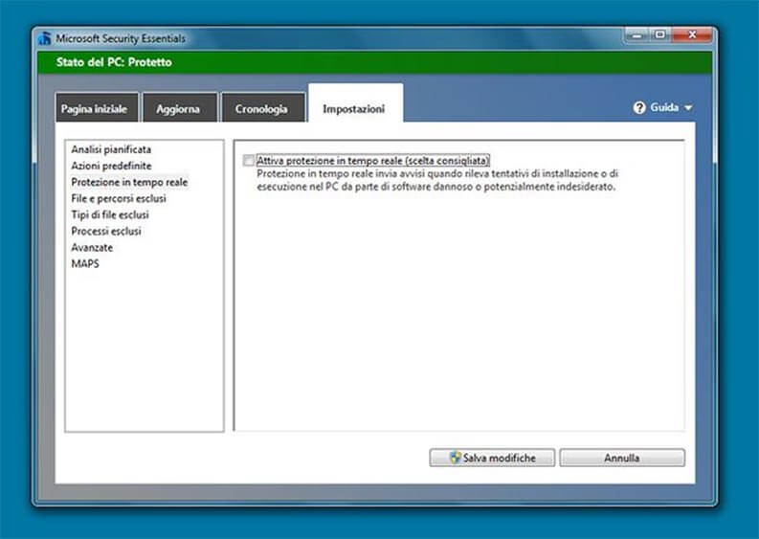Select the Impostazioni tab

(x=355, y=103)
